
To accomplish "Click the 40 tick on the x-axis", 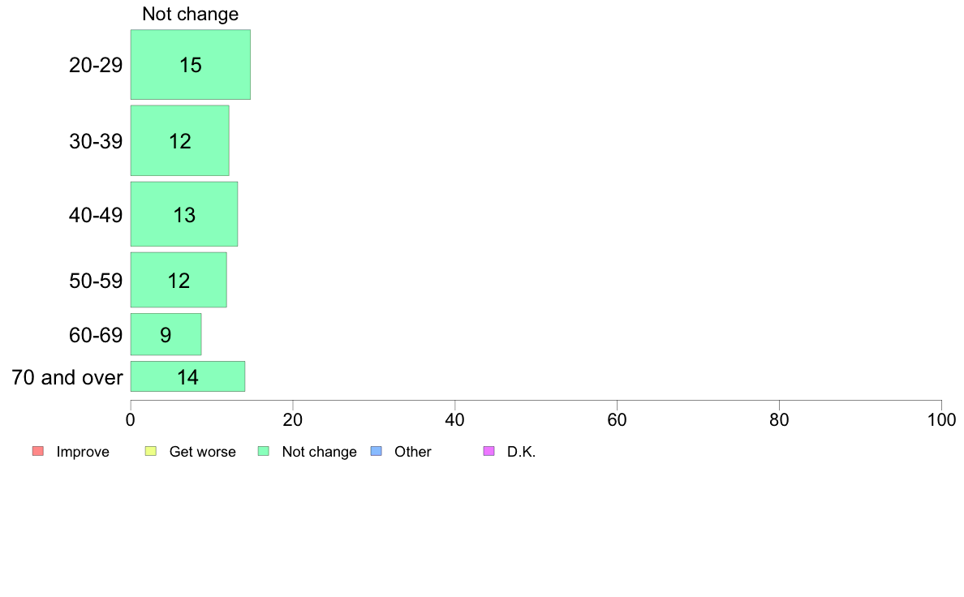I will [x=455, y=420].
